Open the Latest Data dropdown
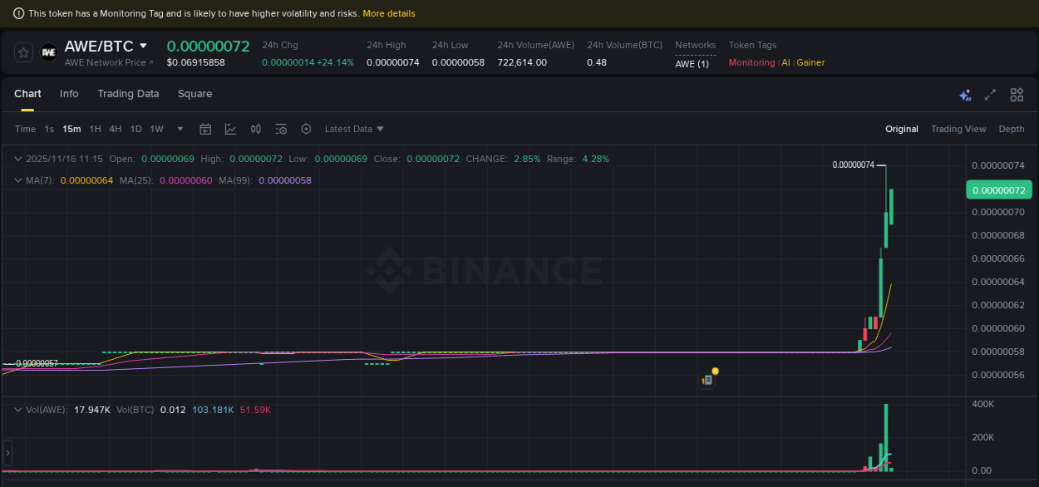Screen dimensions: 1039x487 354,129
